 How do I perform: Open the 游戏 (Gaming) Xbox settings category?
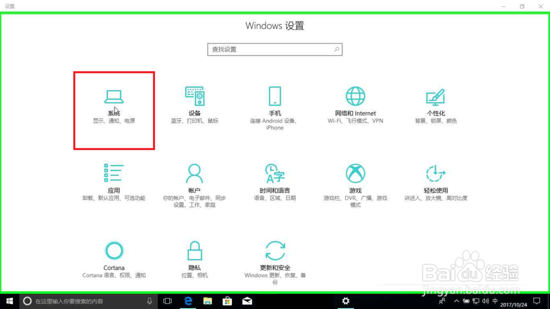click(355, 185)
